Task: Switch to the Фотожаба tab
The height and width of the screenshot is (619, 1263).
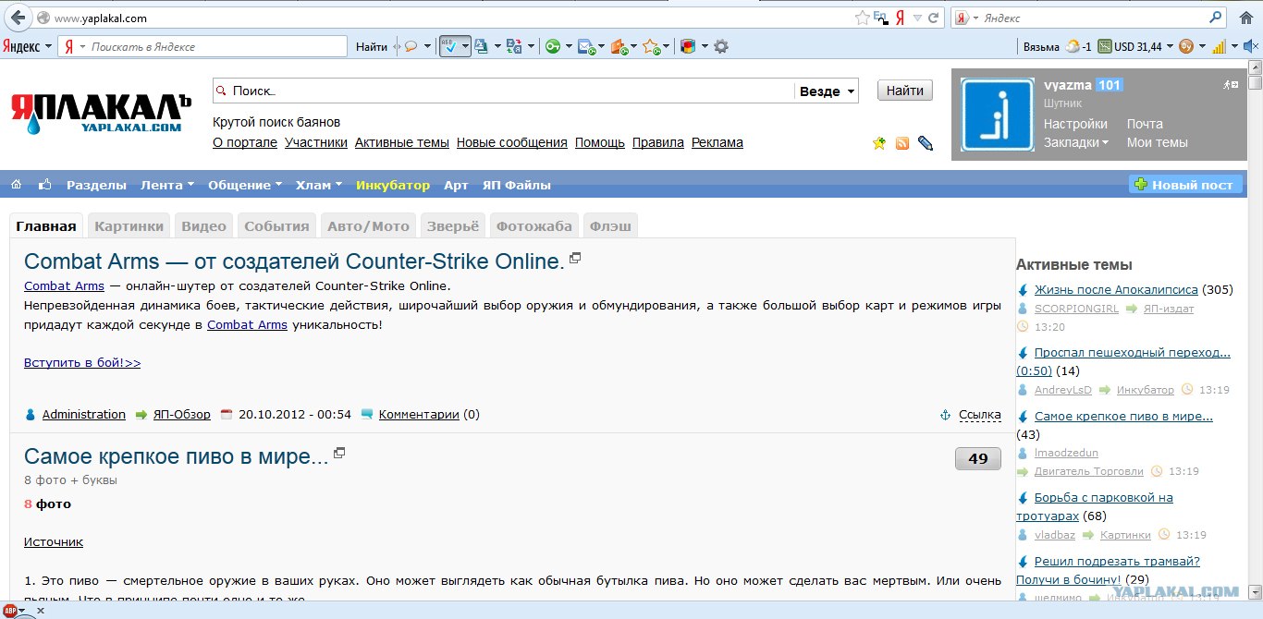Action: [534, 225]
